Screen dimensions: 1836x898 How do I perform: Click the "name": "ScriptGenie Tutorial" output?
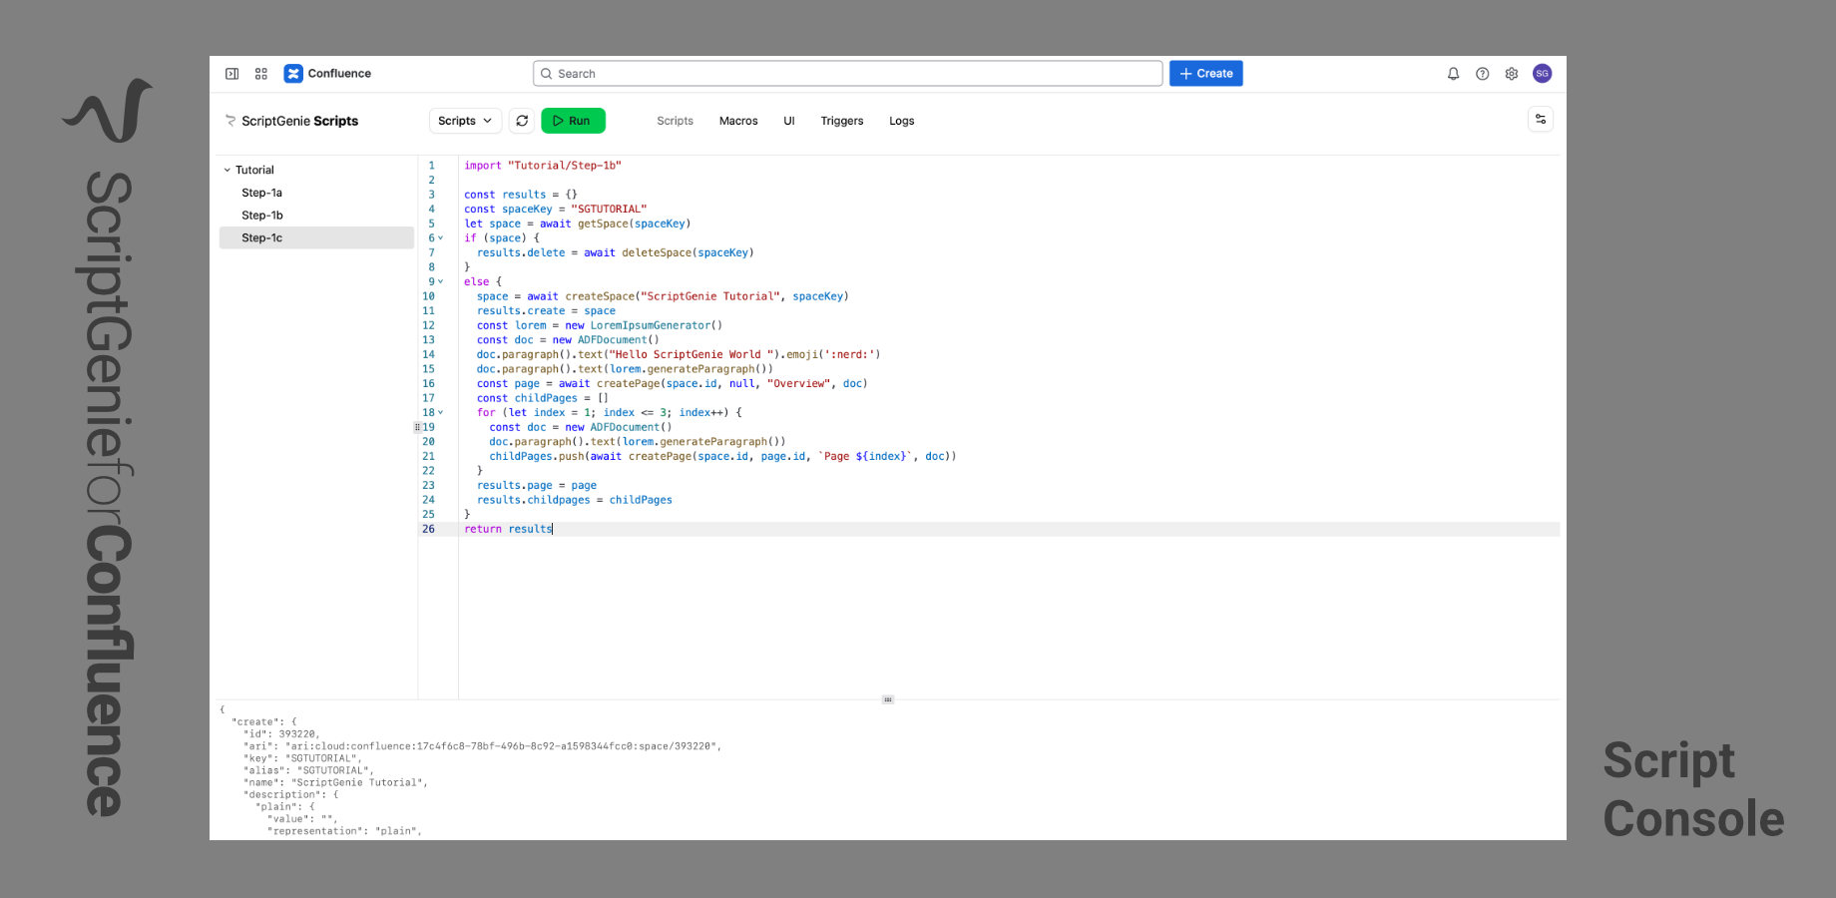[x=335, y=783]
